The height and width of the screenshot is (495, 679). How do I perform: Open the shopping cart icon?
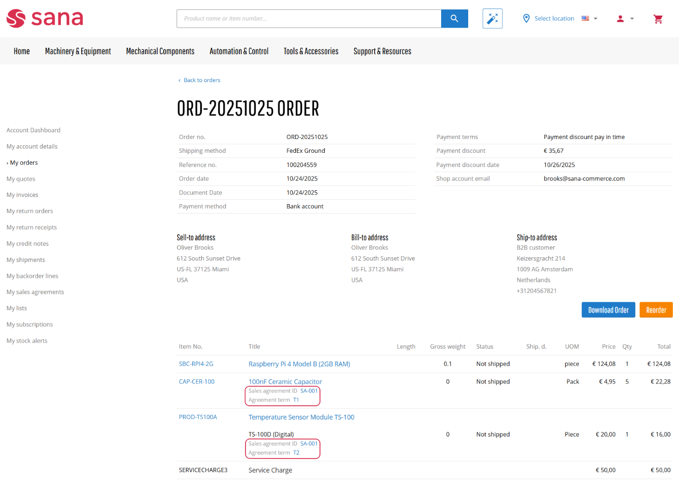[x=658, y=19]
